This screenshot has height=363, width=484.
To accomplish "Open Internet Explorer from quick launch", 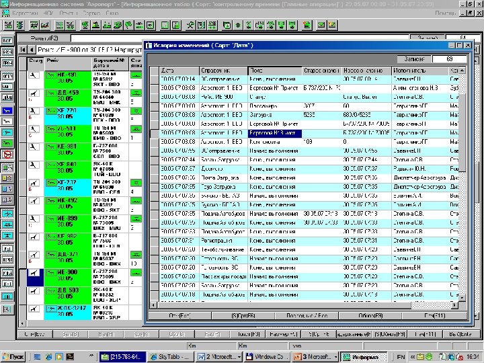I will coord(48,357).
